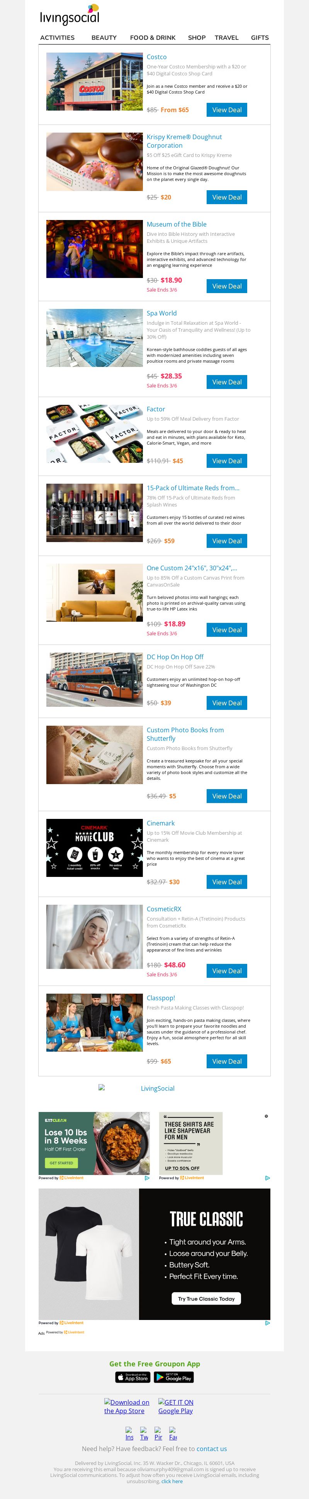Open the DC Hop On bus thumbnail
This screenshot has height=1499, width=309.
[94, 679]
